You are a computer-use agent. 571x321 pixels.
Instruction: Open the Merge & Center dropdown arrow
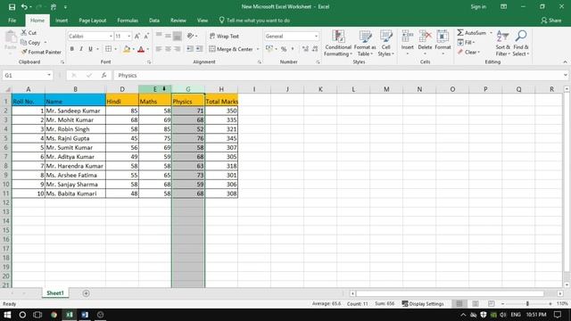[x=258, y=49]
